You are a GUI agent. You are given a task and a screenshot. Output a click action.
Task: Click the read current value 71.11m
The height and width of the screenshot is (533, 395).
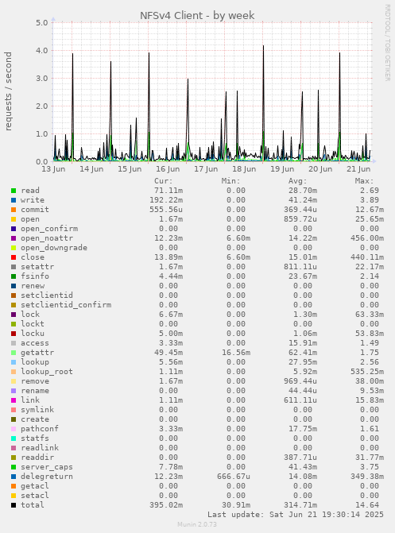(x=168, y=191)
